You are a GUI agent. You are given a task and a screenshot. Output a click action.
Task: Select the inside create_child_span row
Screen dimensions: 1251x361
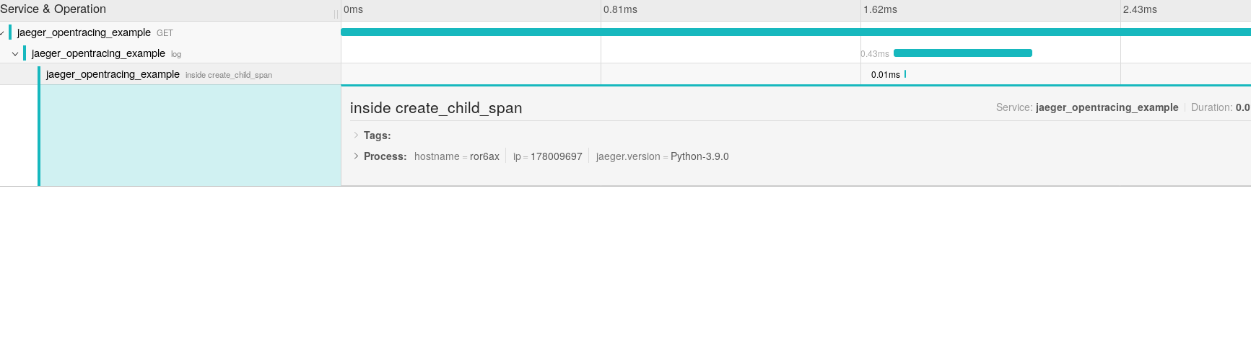tap(170, 74)
